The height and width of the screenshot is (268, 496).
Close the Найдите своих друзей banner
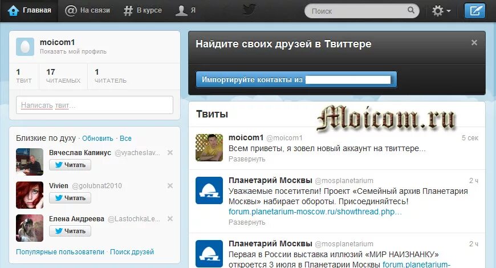point(474,42)
